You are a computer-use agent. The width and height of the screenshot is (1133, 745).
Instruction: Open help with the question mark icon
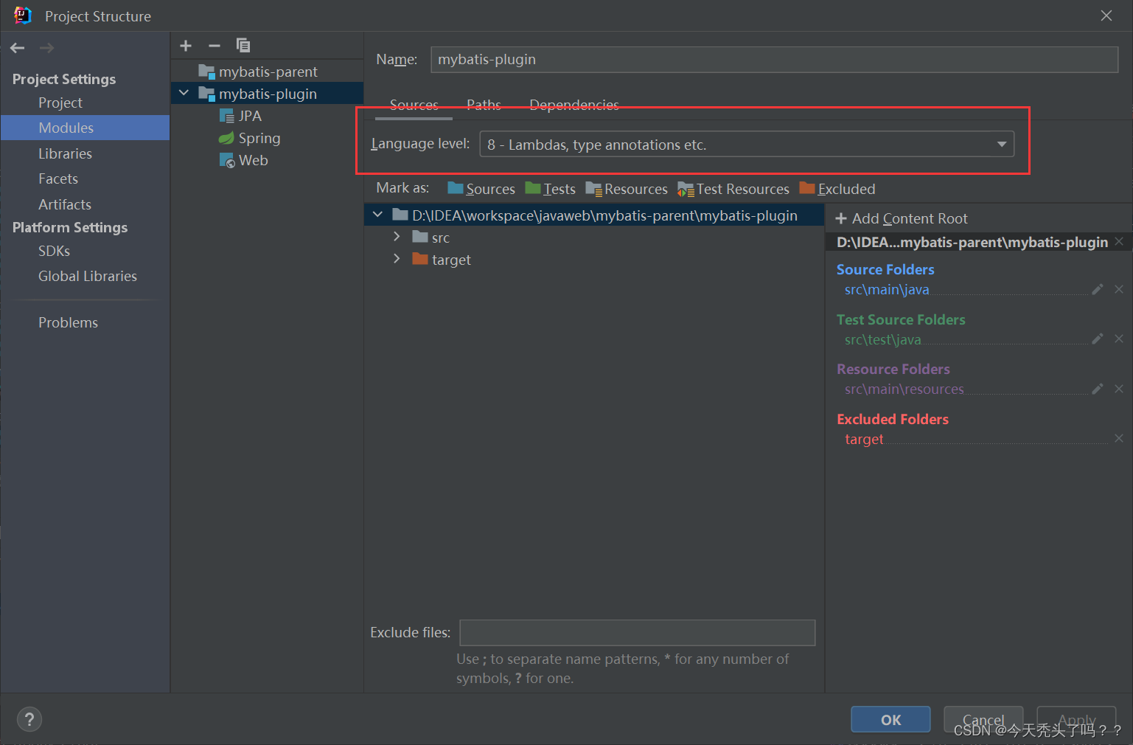point(29,719)
